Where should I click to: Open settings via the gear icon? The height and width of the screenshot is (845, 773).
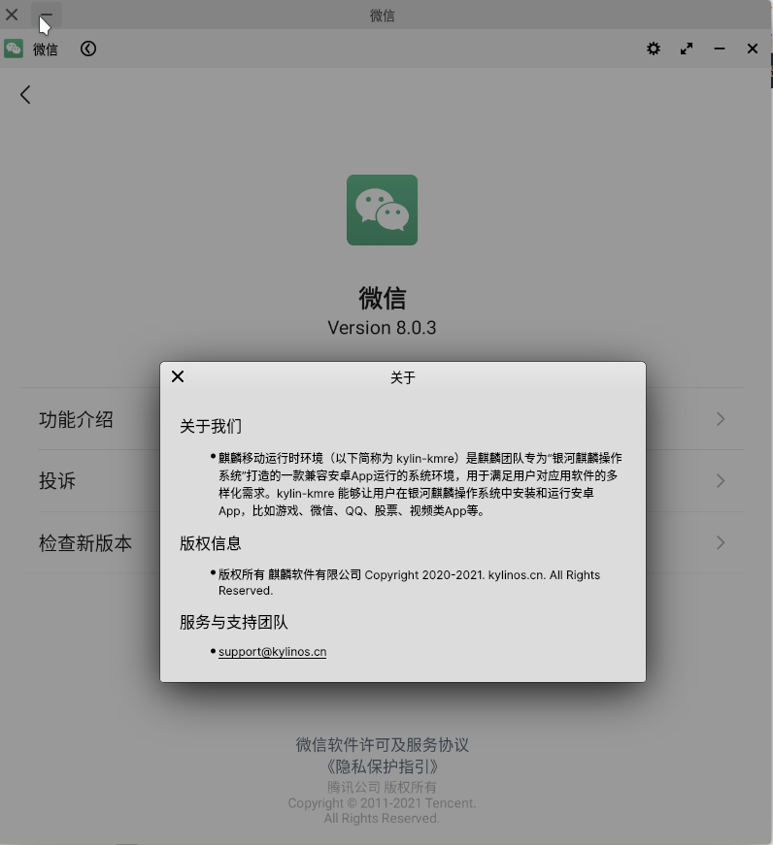(x=654, y=49)
